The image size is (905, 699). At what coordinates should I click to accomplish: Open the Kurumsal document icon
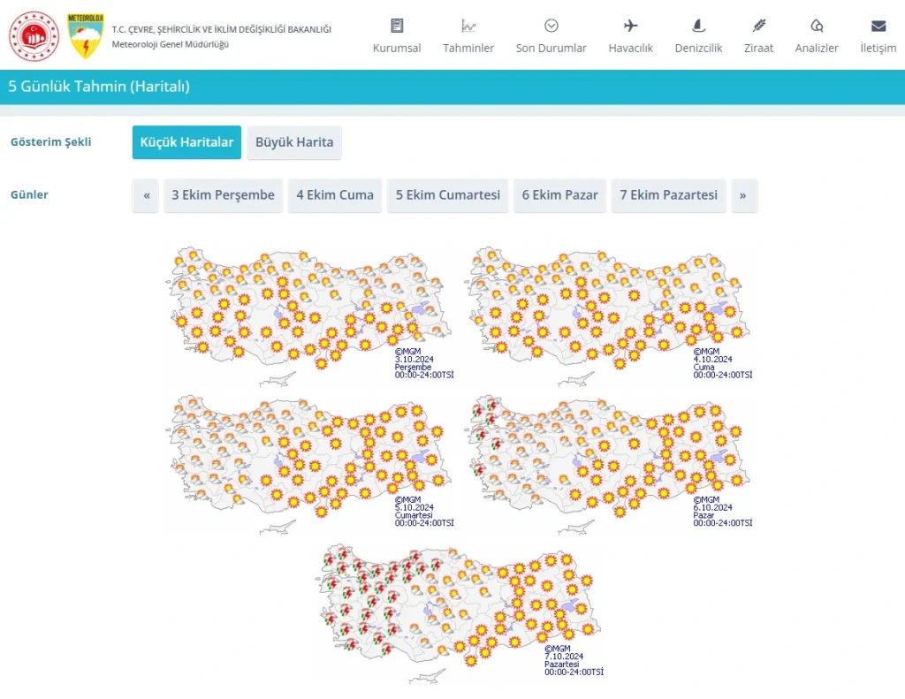coord(397,26)
